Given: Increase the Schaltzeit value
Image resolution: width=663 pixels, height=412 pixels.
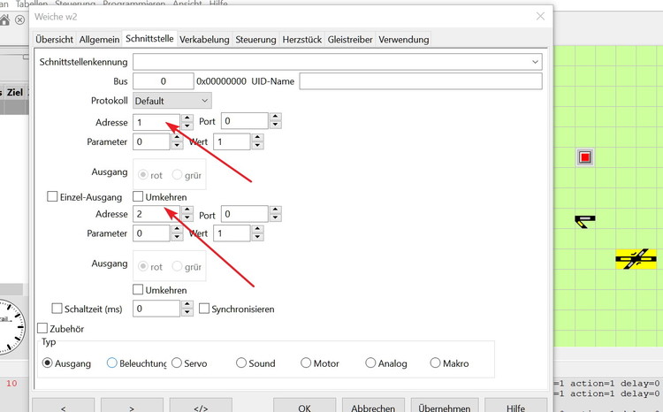Looking at the screenshot, I should point(187,304).
